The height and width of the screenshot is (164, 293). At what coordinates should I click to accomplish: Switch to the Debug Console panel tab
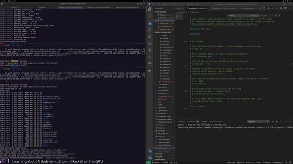216,122
